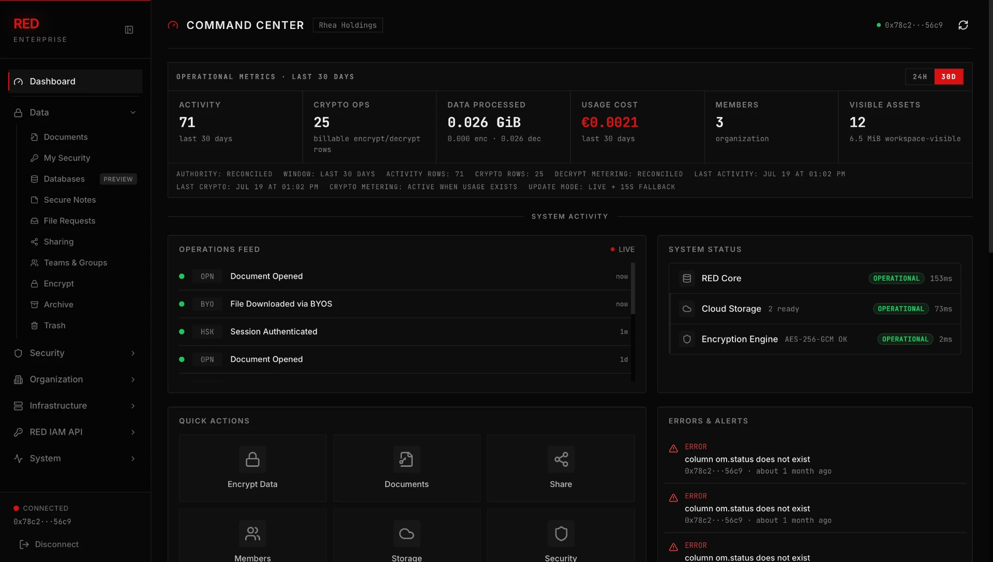Click the Sharing nodes icon in sidebar
Screen dimensions: 993x562
click(35, 242)
